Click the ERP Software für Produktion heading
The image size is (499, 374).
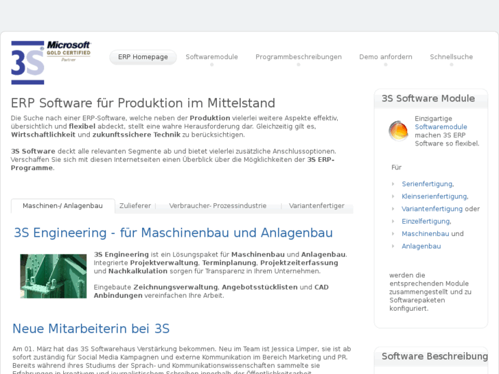143,103
